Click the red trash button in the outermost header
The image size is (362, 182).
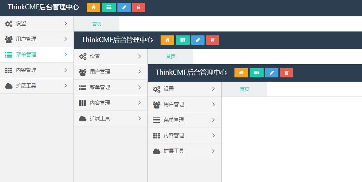coord(138,7)
